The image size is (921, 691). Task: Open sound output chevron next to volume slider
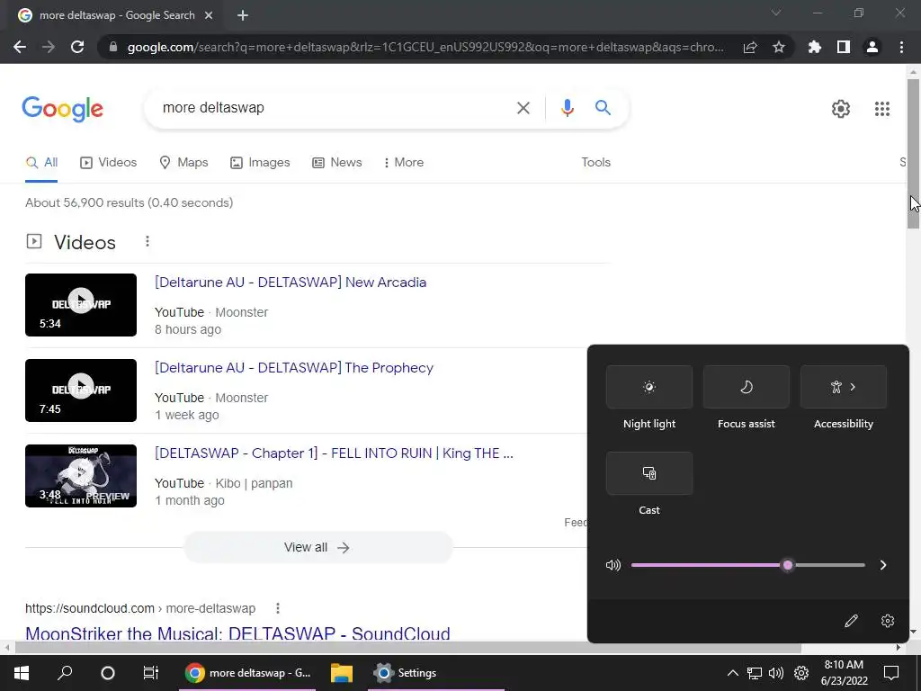click(x=883, y=565)
